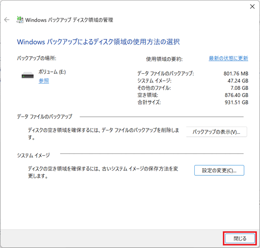
Task: Click the 空き領域: label
Action: tap(148, 95)
